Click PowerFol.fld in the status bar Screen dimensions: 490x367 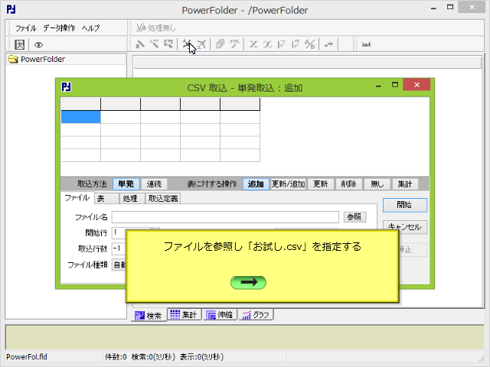[x=27, y=357]
